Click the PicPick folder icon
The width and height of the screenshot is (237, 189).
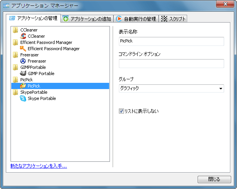click(15, 80)
